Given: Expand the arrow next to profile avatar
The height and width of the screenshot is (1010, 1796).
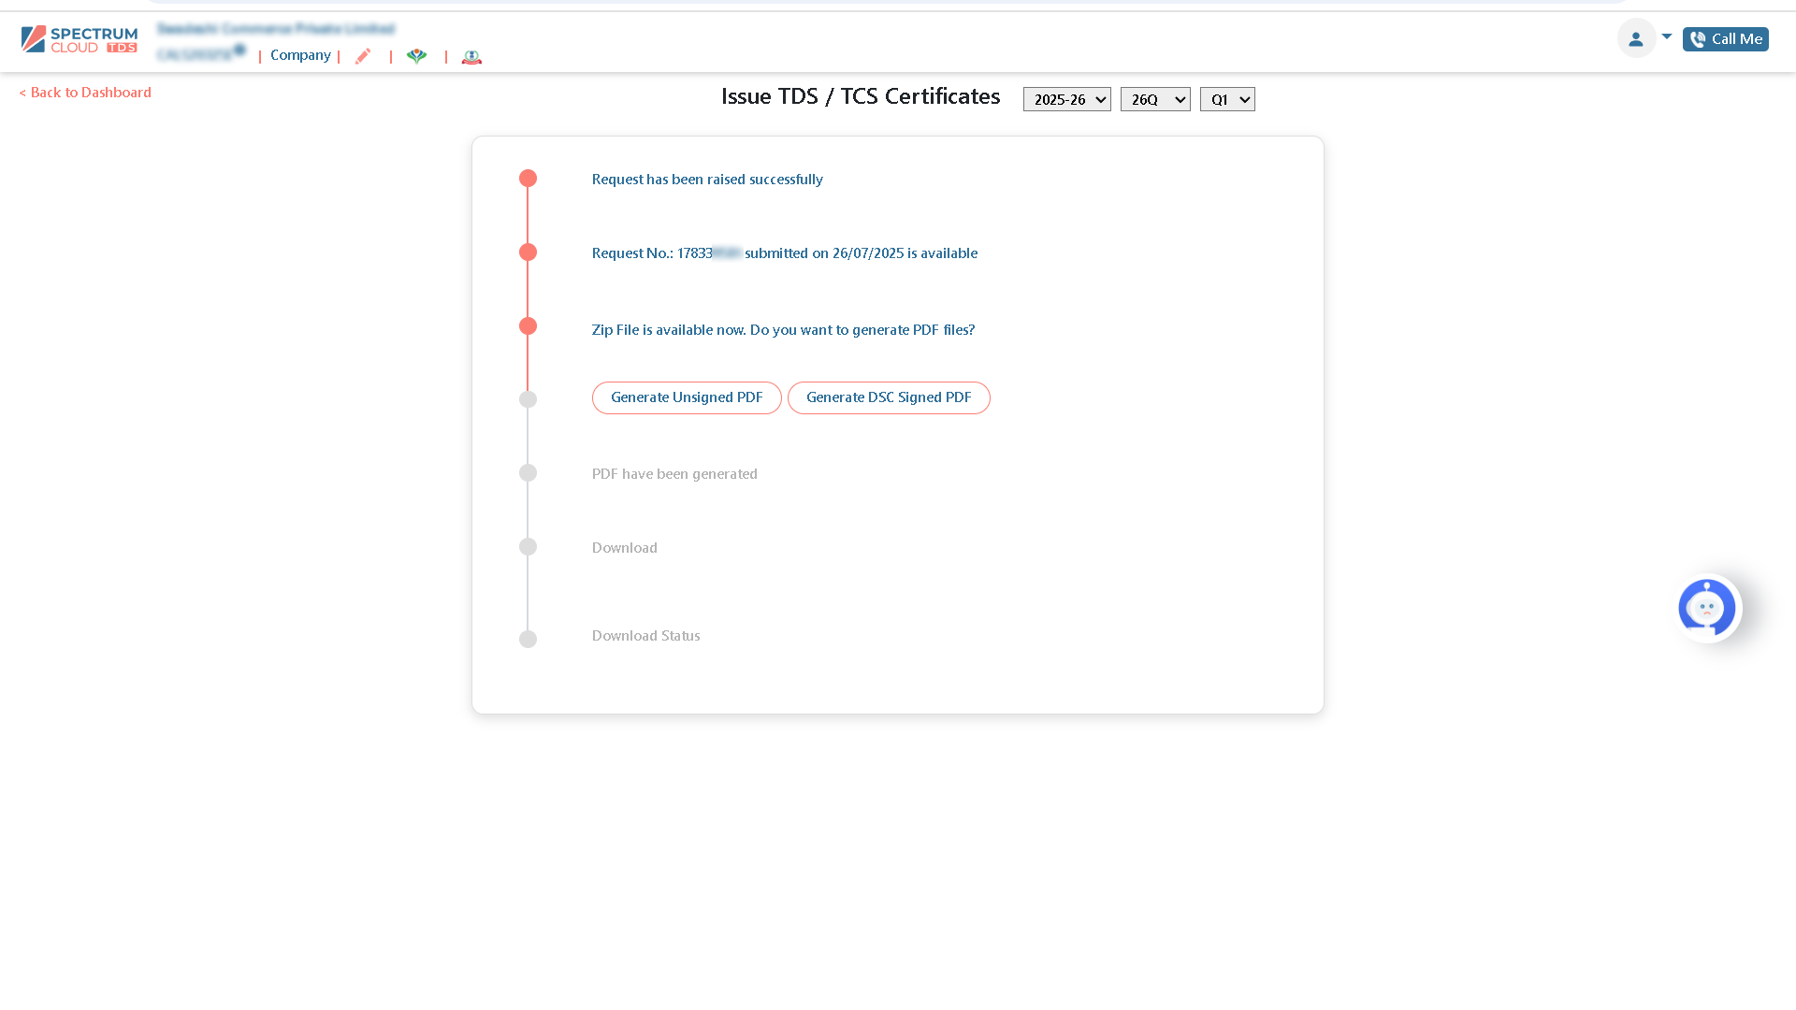Looking at the screenshot, I should [1667, 36].
